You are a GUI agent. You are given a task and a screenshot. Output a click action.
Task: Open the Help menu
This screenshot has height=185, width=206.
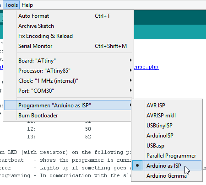coord(27,5)
